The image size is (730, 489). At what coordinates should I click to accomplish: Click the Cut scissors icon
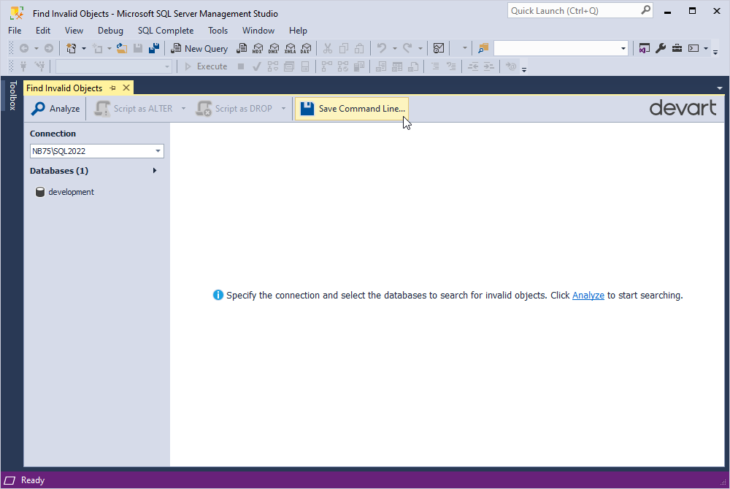[x=328, y=48]
